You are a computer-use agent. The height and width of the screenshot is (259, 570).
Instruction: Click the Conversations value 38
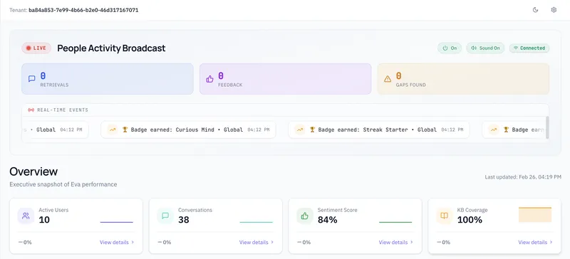184,220
